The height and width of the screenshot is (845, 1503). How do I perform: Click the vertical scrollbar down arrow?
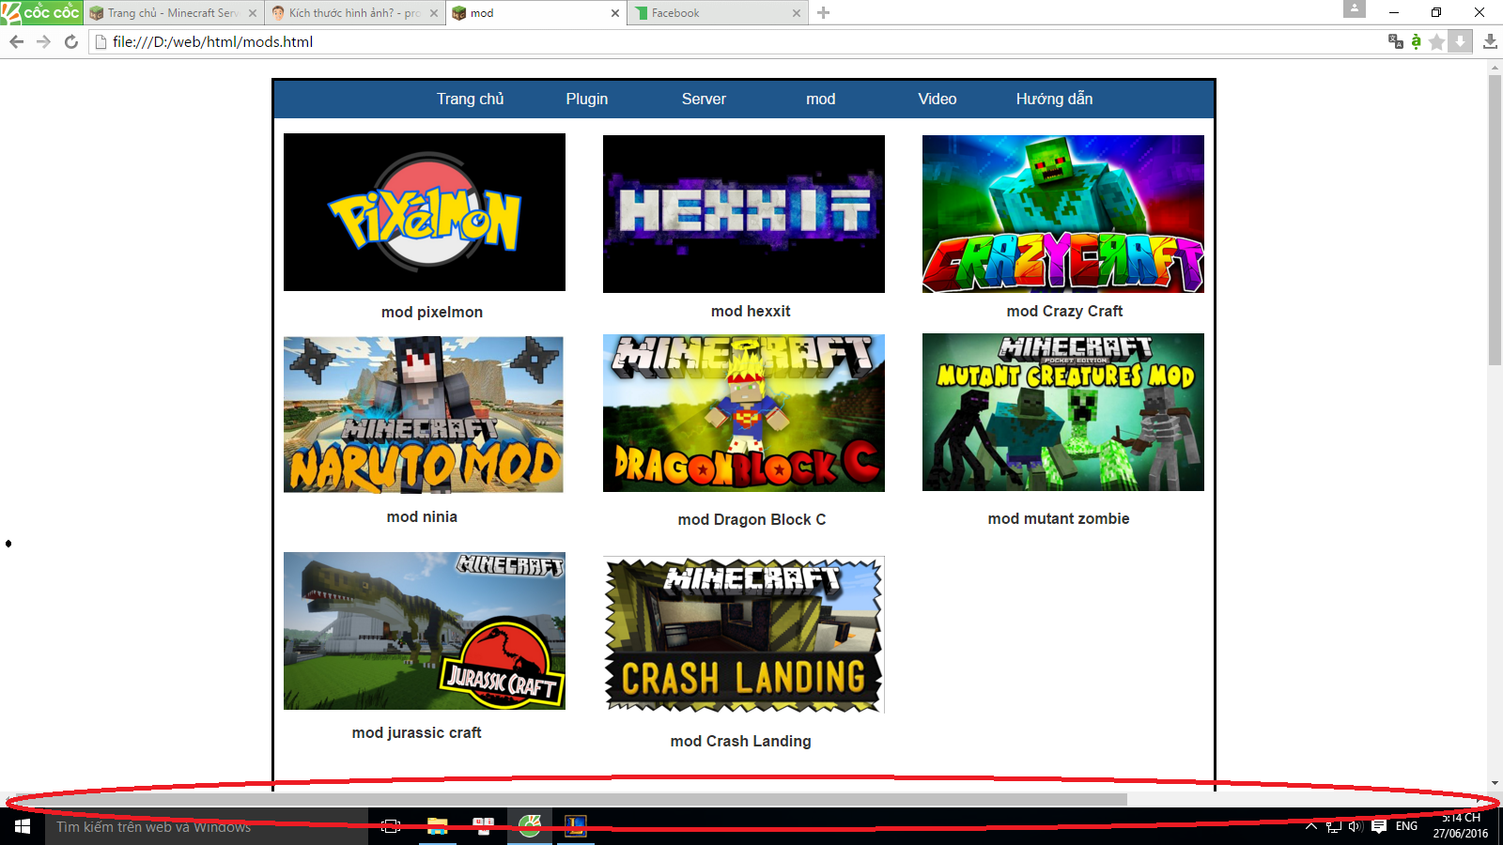pos(1495,783)
